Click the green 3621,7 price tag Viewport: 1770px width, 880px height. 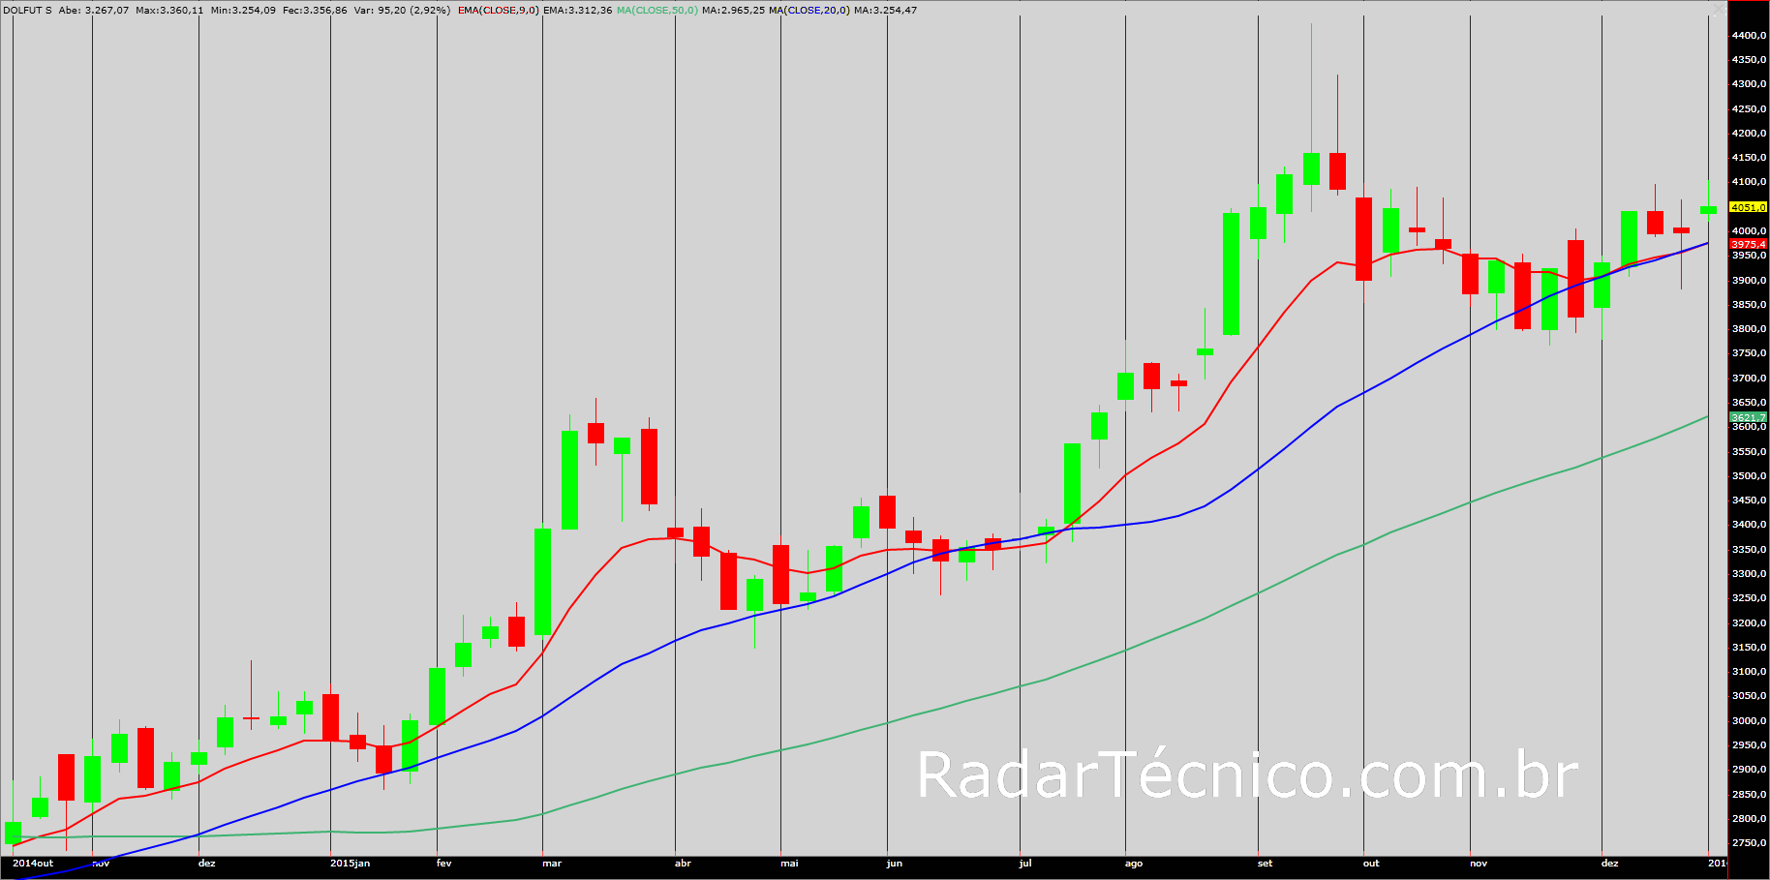pyautogui.click(x=1748, y=417)
